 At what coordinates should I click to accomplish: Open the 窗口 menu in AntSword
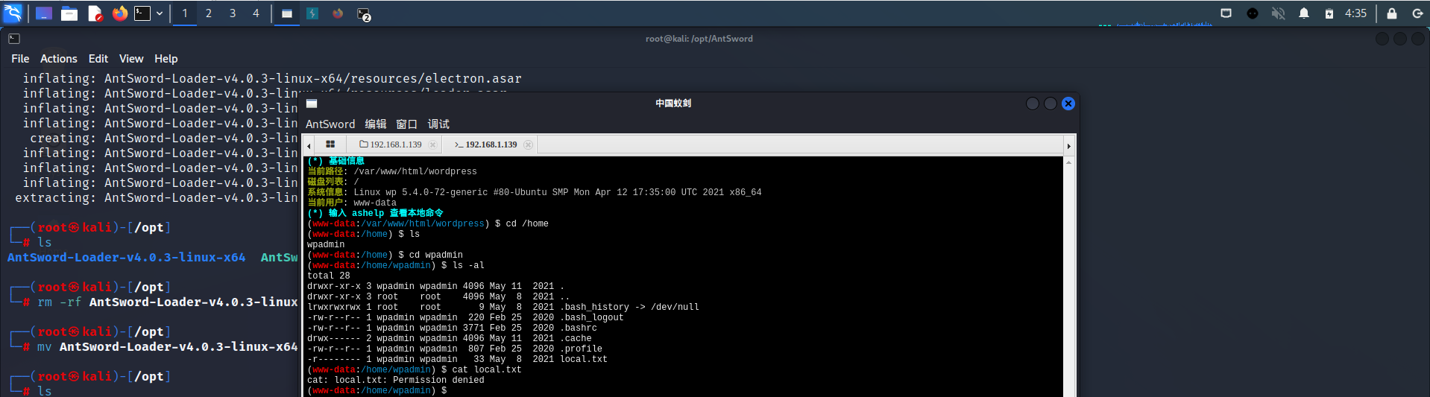tap(406, 124)
